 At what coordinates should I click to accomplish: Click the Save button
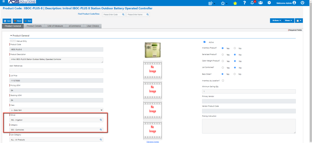click(x=7, y=21)
